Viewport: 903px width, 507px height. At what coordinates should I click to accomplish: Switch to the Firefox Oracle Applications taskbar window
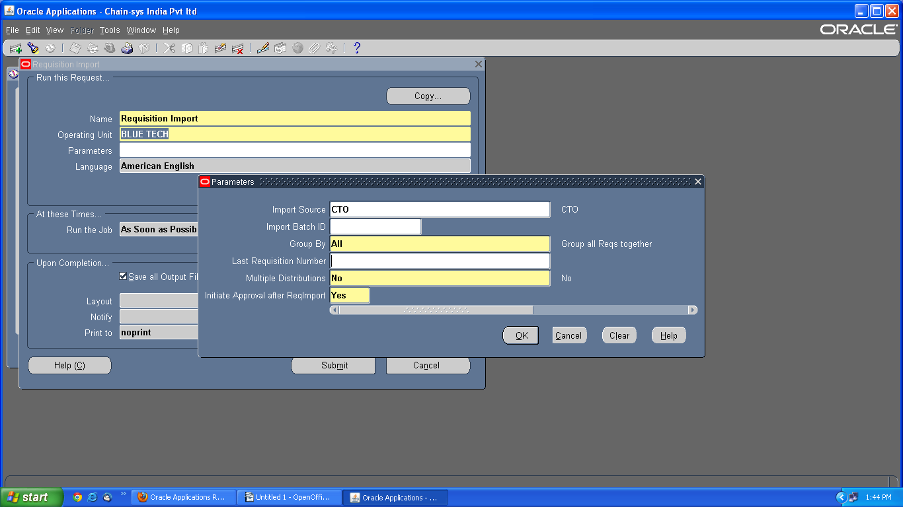point(182,497)
